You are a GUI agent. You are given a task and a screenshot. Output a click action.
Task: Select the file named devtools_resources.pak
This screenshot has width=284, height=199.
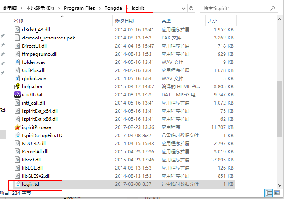48,38
